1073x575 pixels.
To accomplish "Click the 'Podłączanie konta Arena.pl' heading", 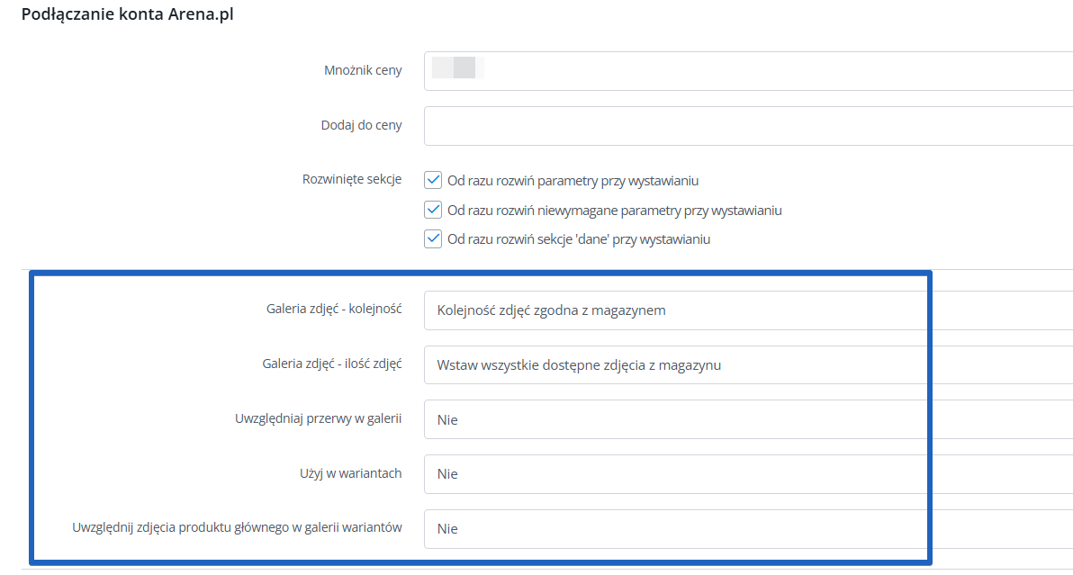I will click(127, 15).
